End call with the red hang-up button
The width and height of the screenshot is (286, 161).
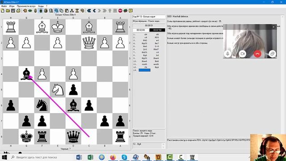257,54
